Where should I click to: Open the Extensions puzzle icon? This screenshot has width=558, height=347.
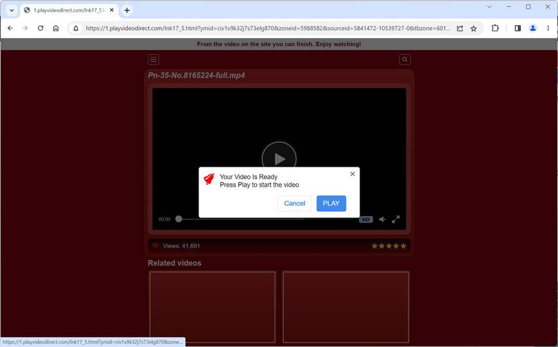pyautogui.click(x=495, y=28)
